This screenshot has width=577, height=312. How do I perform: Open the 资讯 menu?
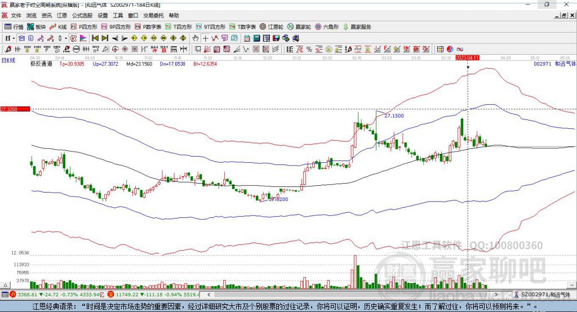point(46,15)
